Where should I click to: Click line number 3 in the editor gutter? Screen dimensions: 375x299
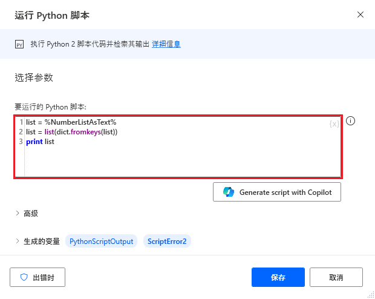pyautogui.click(x=21, y=142)
